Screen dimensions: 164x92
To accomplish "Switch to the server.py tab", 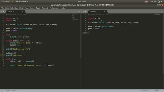I will 11,12.
